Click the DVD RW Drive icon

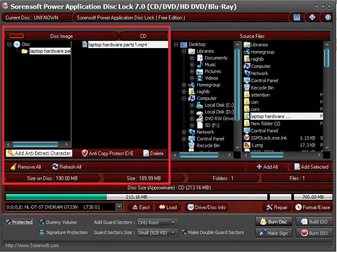click(200, 118)
